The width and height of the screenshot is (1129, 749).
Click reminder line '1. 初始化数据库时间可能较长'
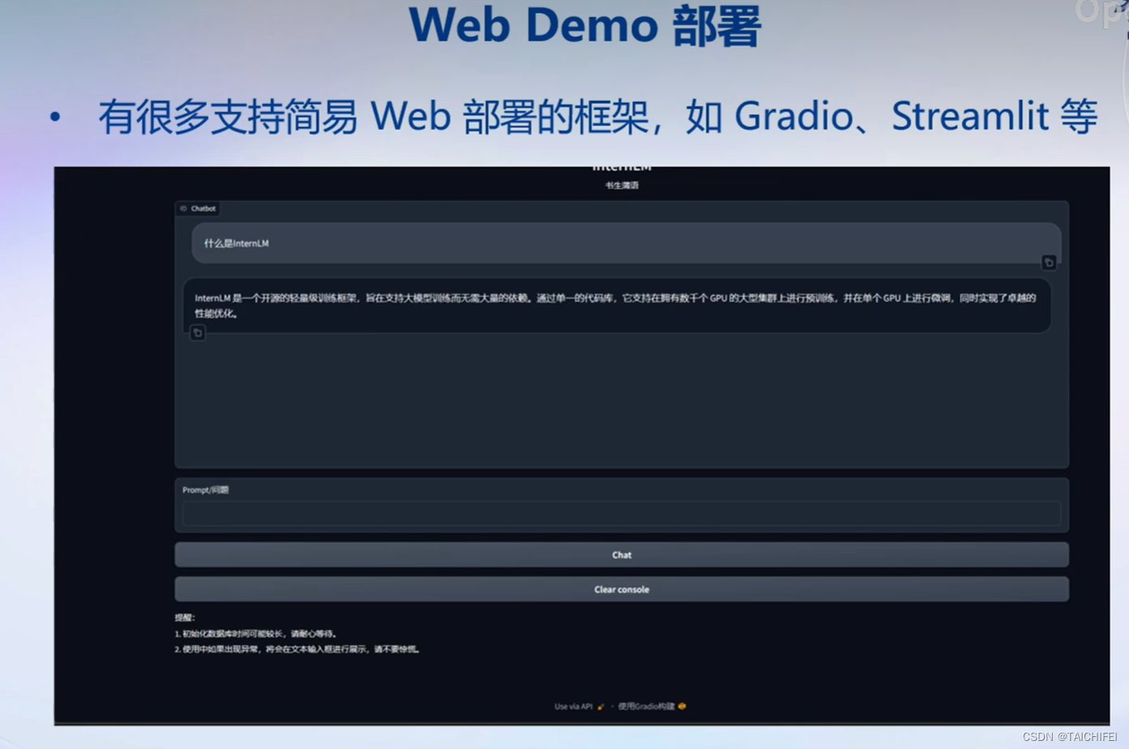[x=255, y=634]
